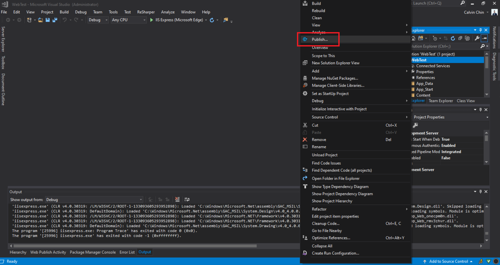Open the ReSharper menu in menu bar
The height and width of the screenshot is (265, 500).
click(146, 12)
